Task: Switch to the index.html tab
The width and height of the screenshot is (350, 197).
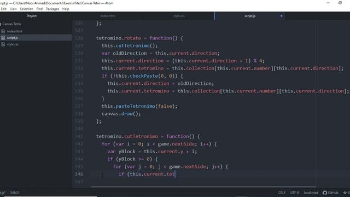Action: [108, 16]
